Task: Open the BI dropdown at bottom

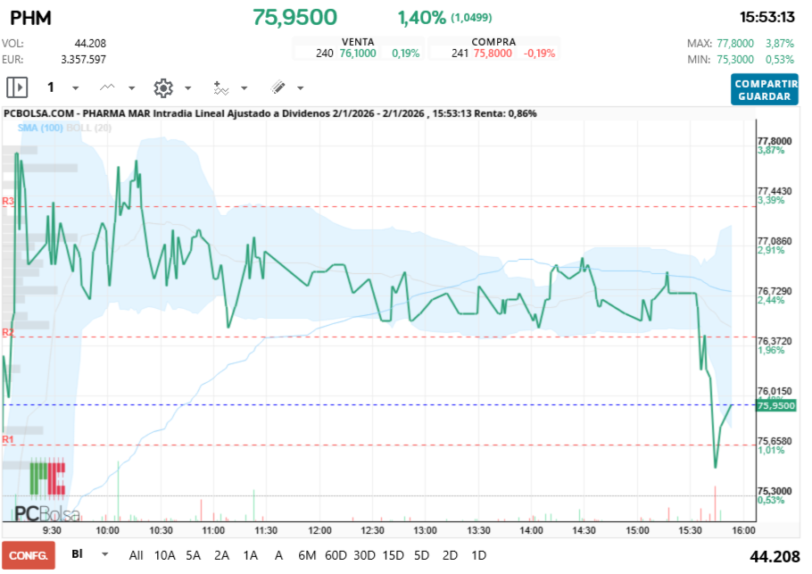Action: [105, 554]
